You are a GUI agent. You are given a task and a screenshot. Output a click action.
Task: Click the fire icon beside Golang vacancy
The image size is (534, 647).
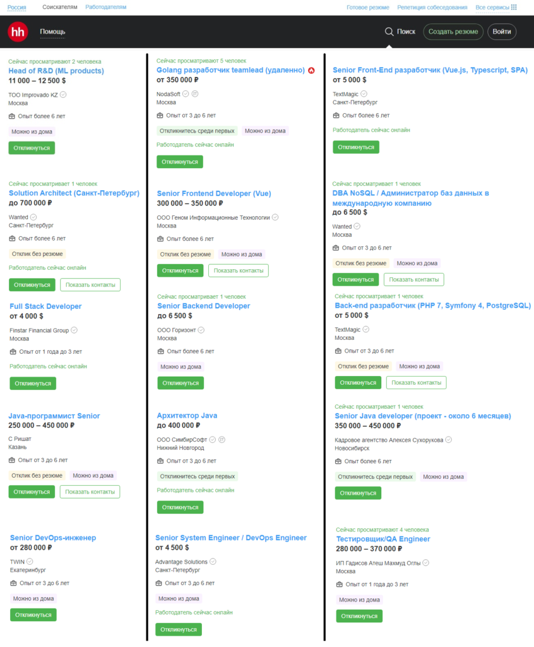click(x=311, y=70)
